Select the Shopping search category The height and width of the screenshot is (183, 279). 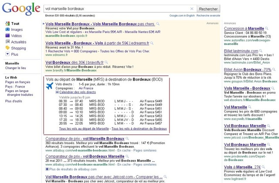pyautogui.click(x=18, y=48)
